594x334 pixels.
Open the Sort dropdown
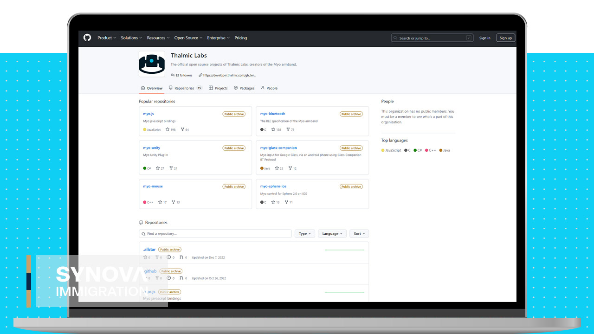tap(359, 234)
